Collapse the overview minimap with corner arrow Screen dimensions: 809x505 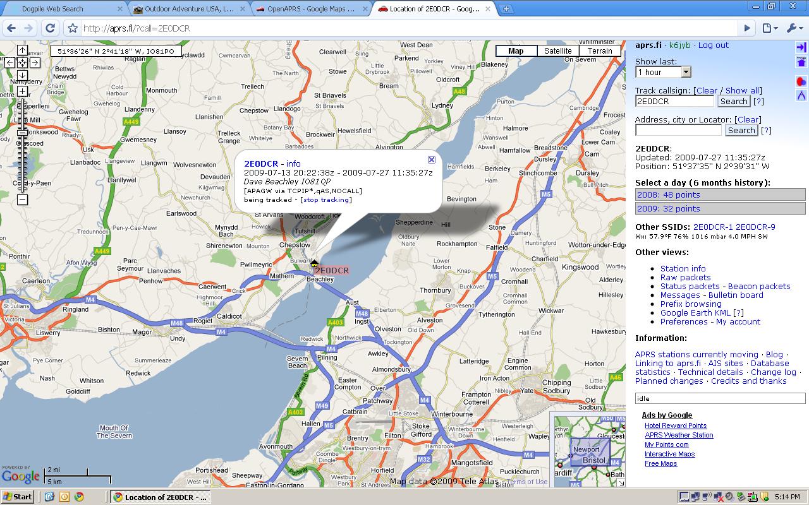[x=621, y=483]
